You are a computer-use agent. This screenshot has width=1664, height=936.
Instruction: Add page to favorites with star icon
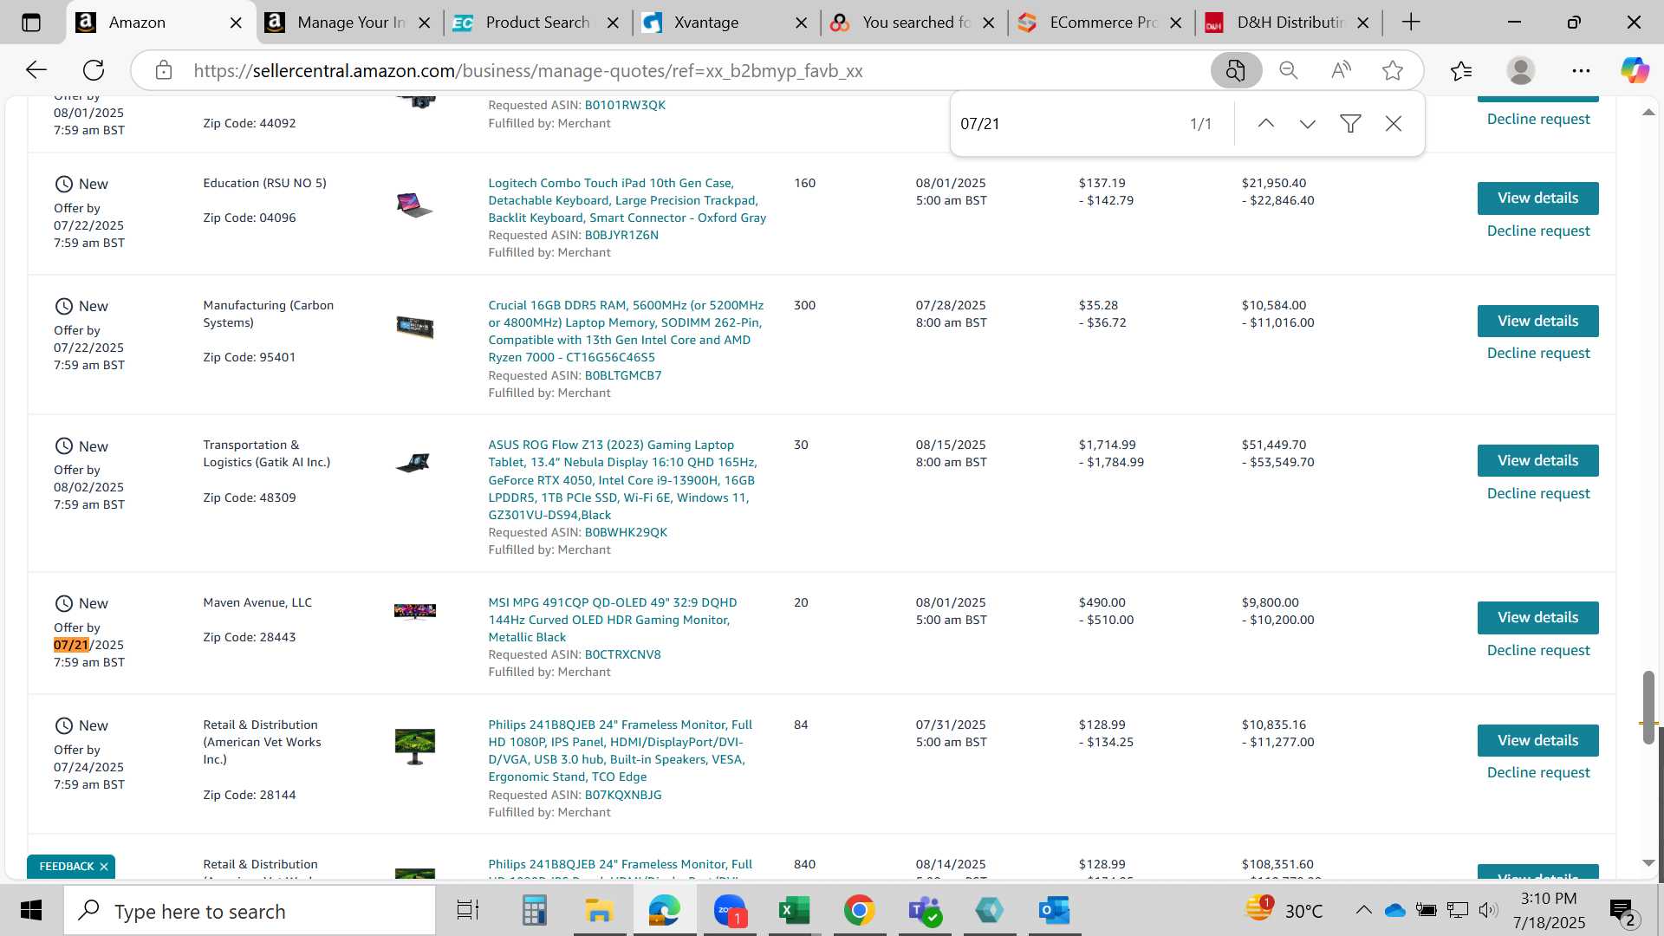coord(1393,70)
